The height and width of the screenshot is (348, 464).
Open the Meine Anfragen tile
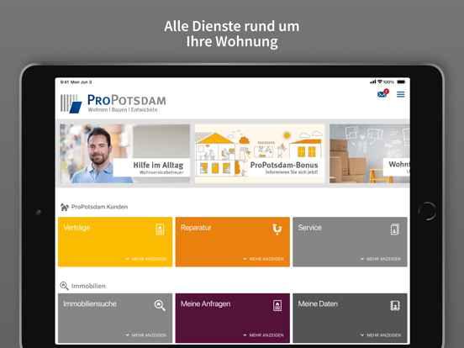(233, 318)
